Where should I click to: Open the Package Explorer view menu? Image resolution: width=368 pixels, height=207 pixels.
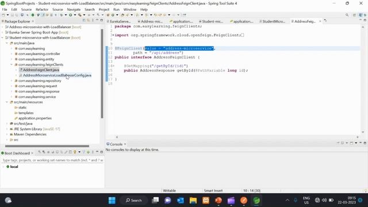pyautogui.click(x=93, y=21)
